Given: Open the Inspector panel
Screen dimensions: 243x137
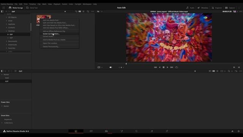Looking at the screenshot, I should pyautogui.click(x=217, y=8).
